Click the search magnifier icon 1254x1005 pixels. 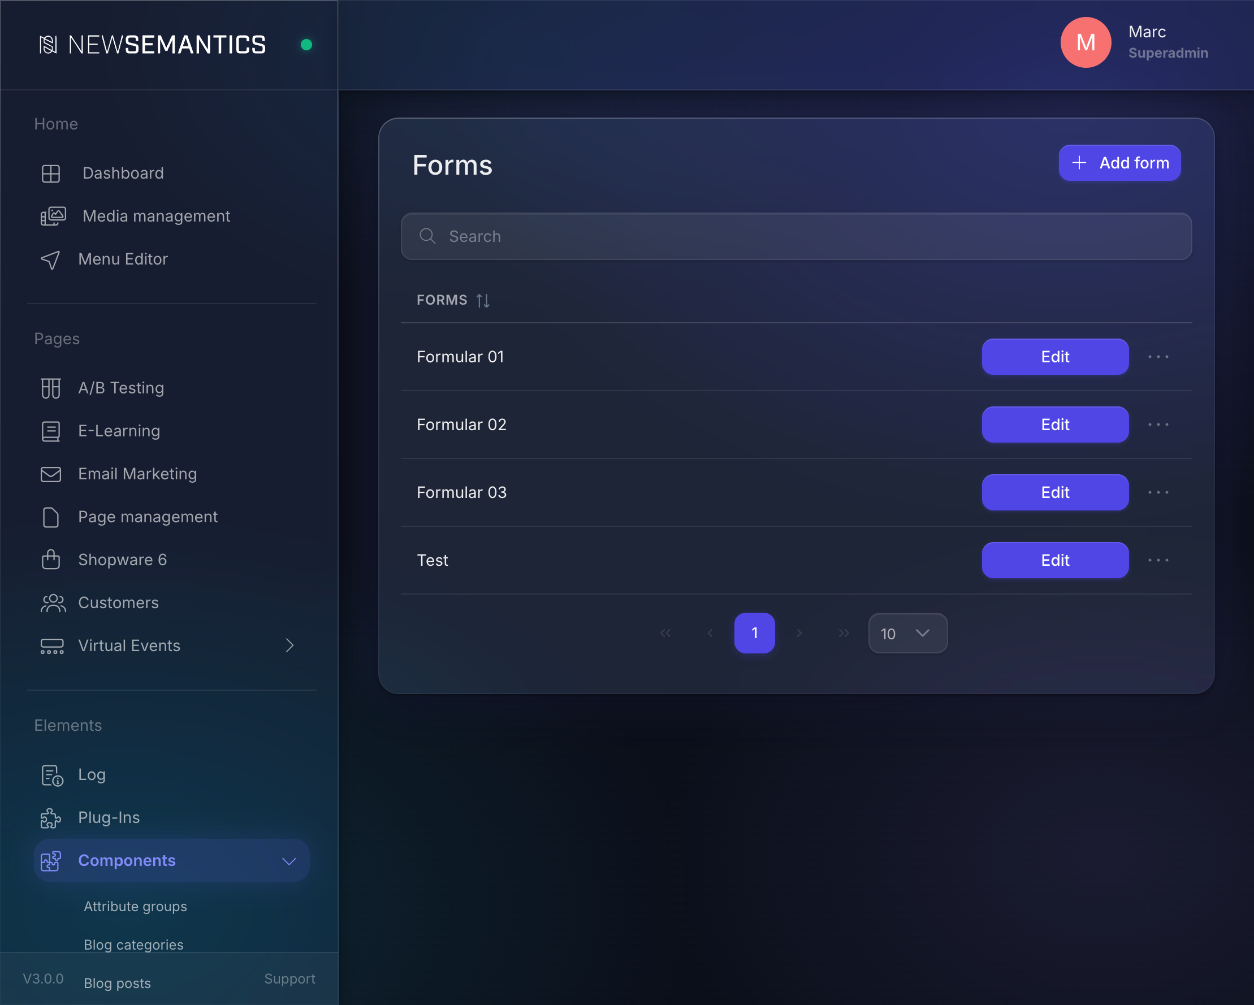pos(427,236)
